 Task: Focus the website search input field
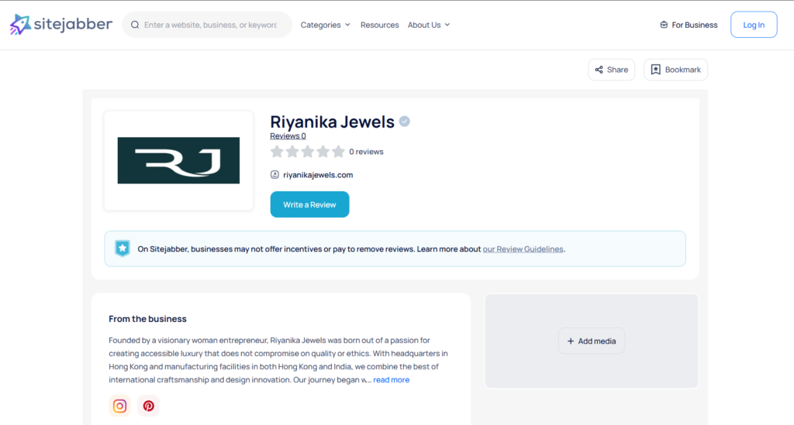[209, 25]
